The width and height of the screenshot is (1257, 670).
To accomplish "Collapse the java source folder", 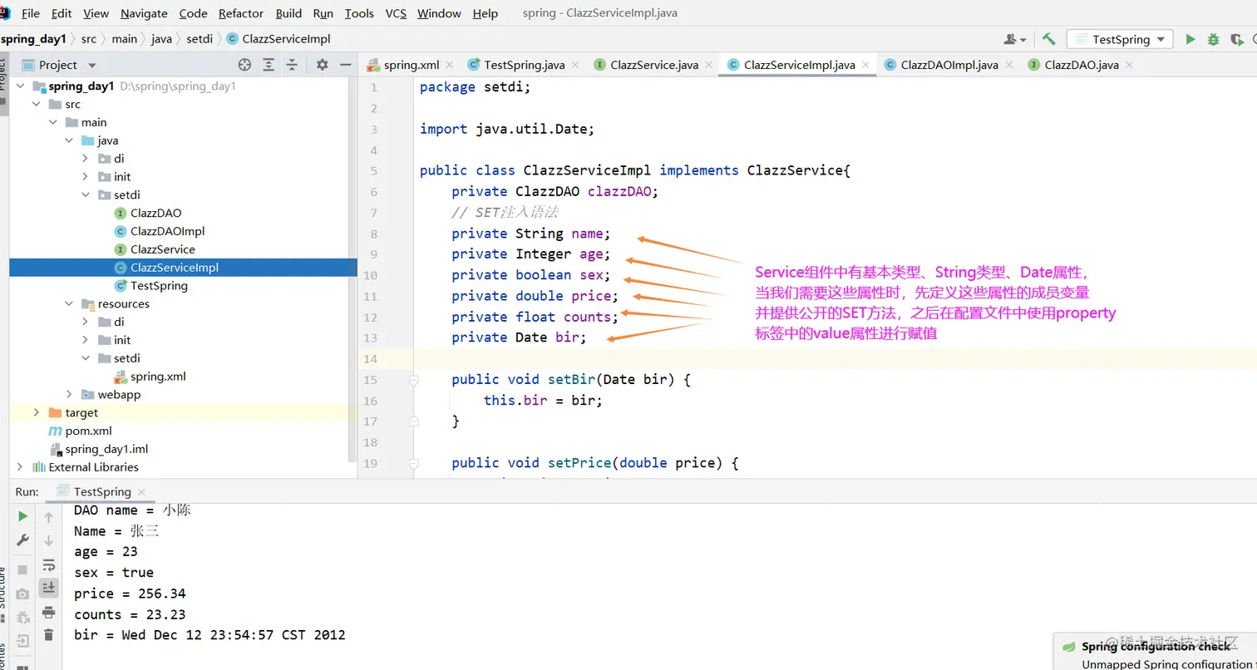I will pyautogui.click(x=69, y=140).
